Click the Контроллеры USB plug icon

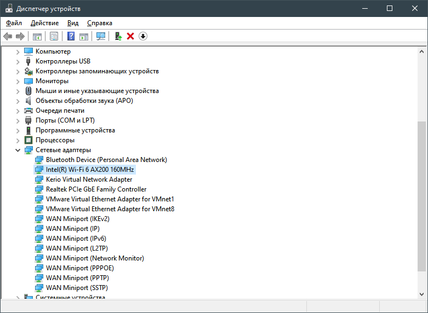click(28, 61)
